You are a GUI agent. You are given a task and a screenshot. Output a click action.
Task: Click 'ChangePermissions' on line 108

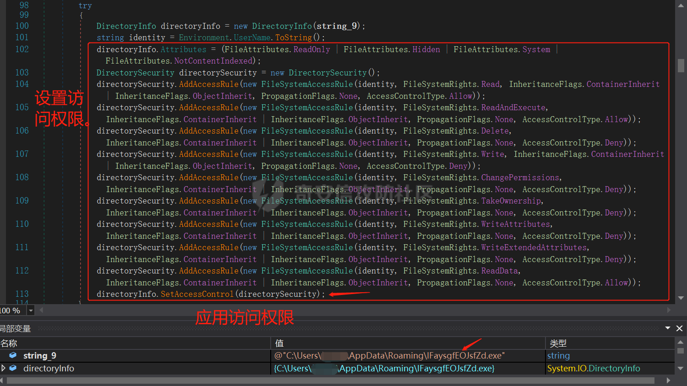520,177
